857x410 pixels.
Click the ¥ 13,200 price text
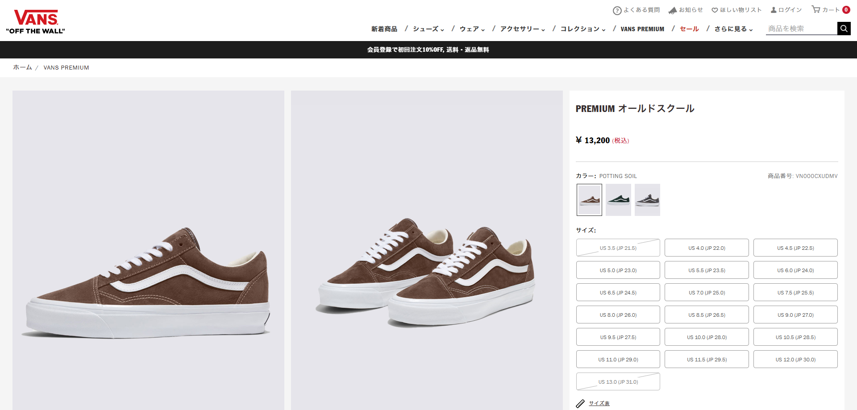coord(592,140)
